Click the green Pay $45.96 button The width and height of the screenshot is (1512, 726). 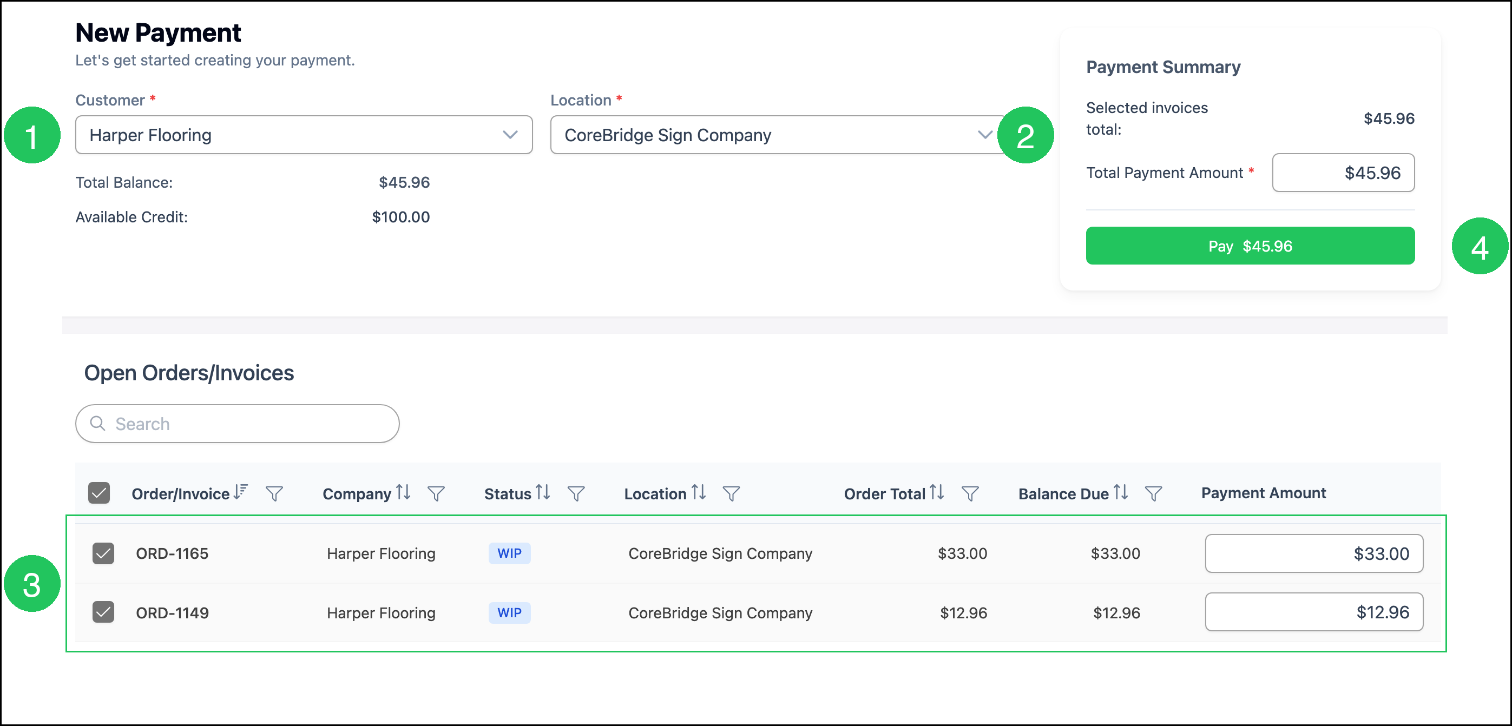(x=1250, y=246)
